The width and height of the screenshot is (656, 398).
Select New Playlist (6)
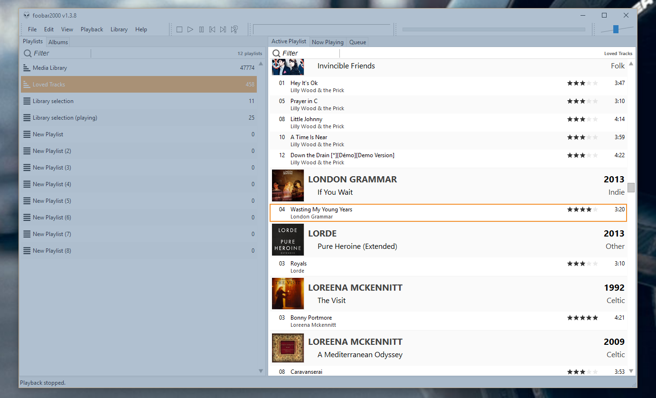click(x=139, y=218)
